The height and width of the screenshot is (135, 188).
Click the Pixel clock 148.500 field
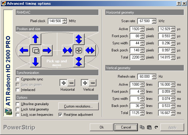click(55, 21)
